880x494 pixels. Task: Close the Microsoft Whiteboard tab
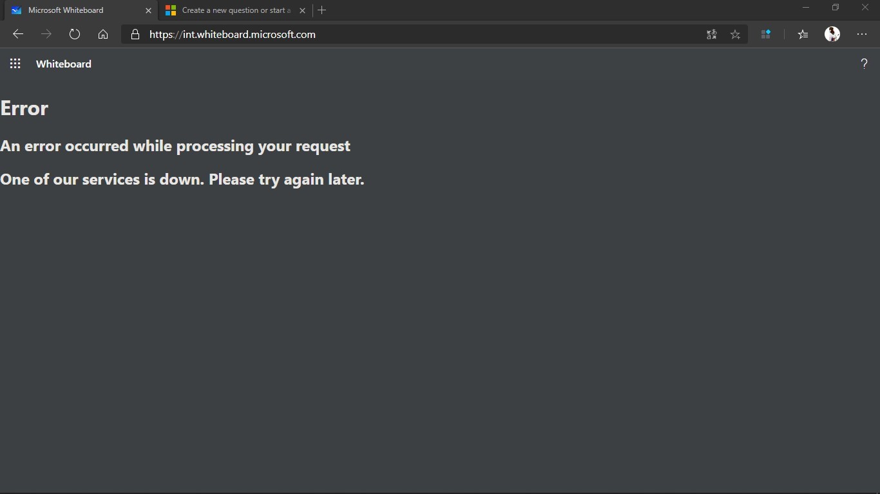149,10
